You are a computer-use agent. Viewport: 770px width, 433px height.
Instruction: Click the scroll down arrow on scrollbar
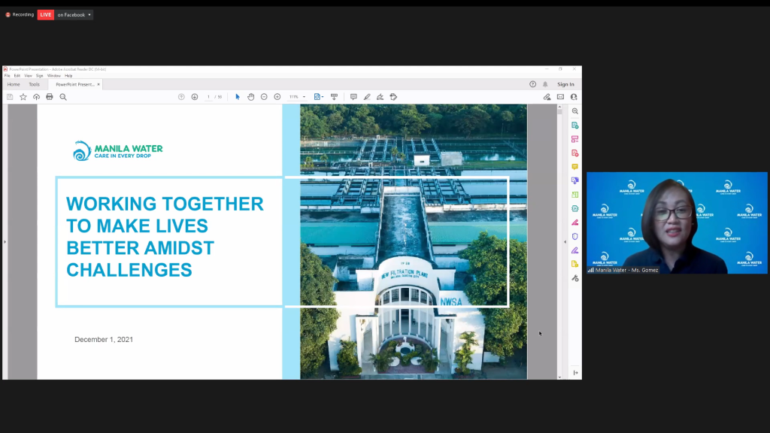click(x=559, y=377)
